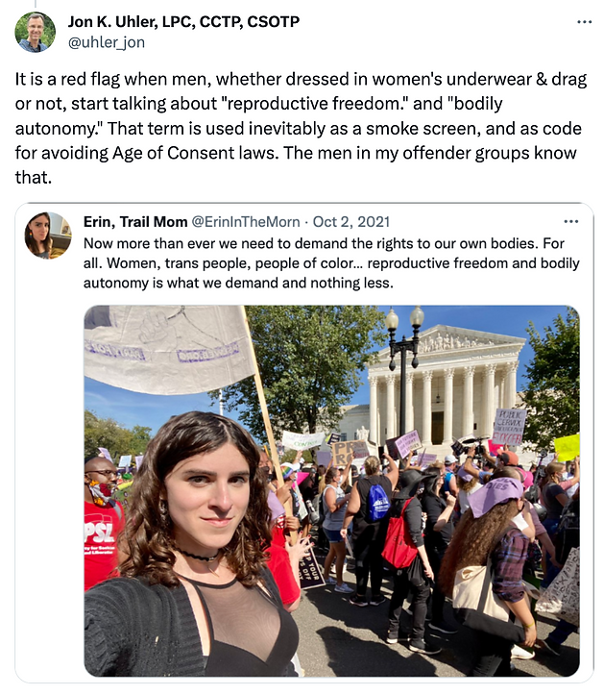The image size is (604, 694).
Task: Click the purple bandana on protester
Action: [x=495, y=495]
